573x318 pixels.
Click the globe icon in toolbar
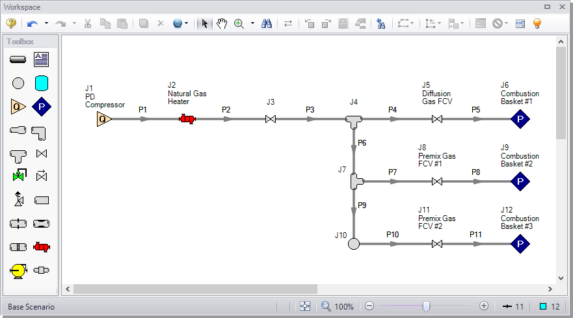(178, 24)
